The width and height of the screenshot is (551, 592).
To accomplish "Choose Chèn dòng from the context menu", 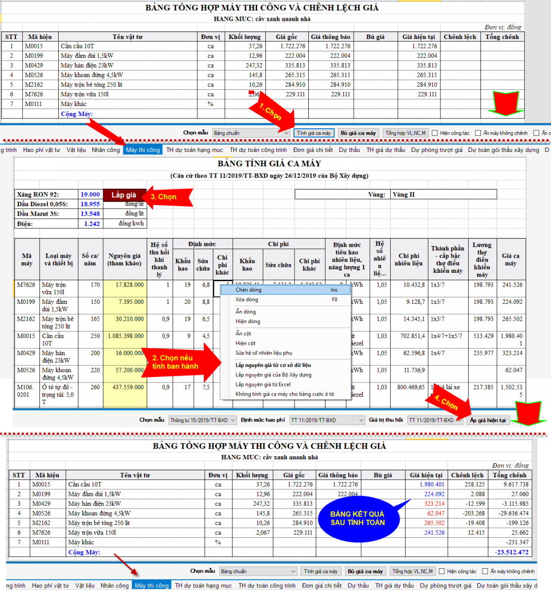I will coord(249,290).
